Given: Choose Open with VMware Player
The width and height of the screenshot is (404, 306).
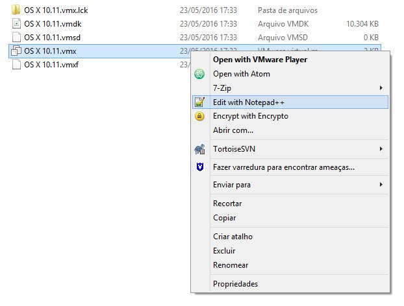Looking at the screenshot, I should click(290, 60).
